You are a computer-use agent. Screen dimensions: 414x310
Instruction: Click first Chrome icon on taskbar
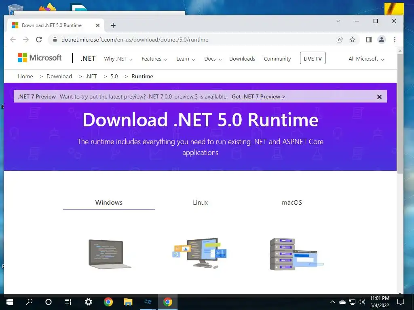108,302
